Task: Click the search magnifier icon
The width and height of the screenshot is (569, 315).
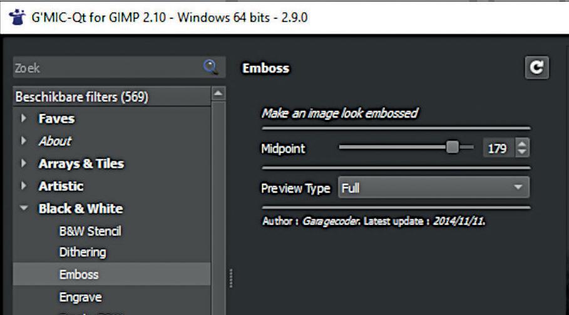Action: [x=210, y=67]
